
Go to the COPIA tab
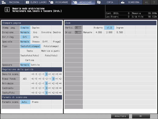pos(107,2)
